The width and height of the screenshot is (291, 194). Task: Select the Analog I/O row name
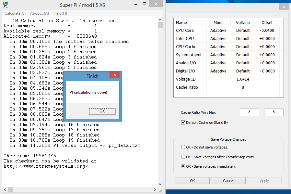coord(186,63)
